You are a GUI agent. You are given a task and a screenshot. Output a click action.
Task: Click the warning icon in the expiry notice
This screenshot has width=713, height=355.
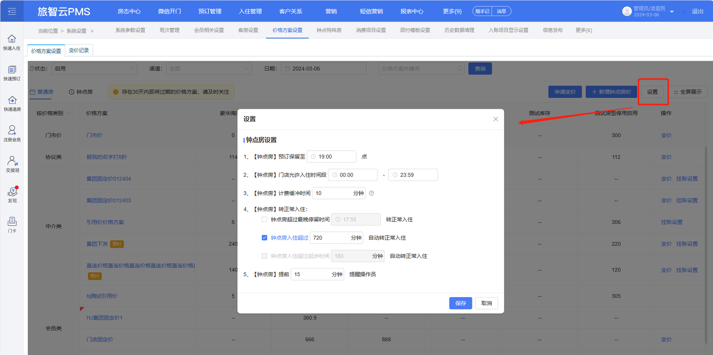[116, 92]
